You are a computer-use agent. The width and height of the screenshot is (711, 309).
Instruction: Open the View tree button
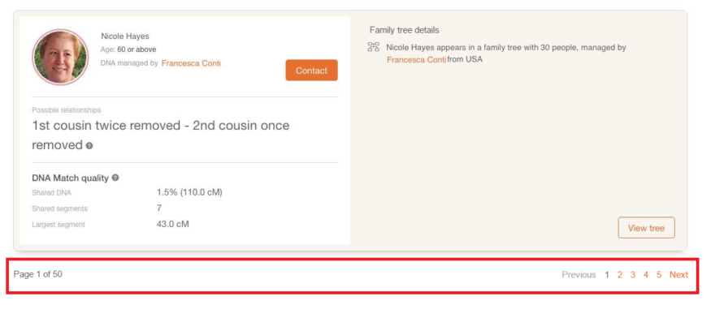click(x=646, y=228)
